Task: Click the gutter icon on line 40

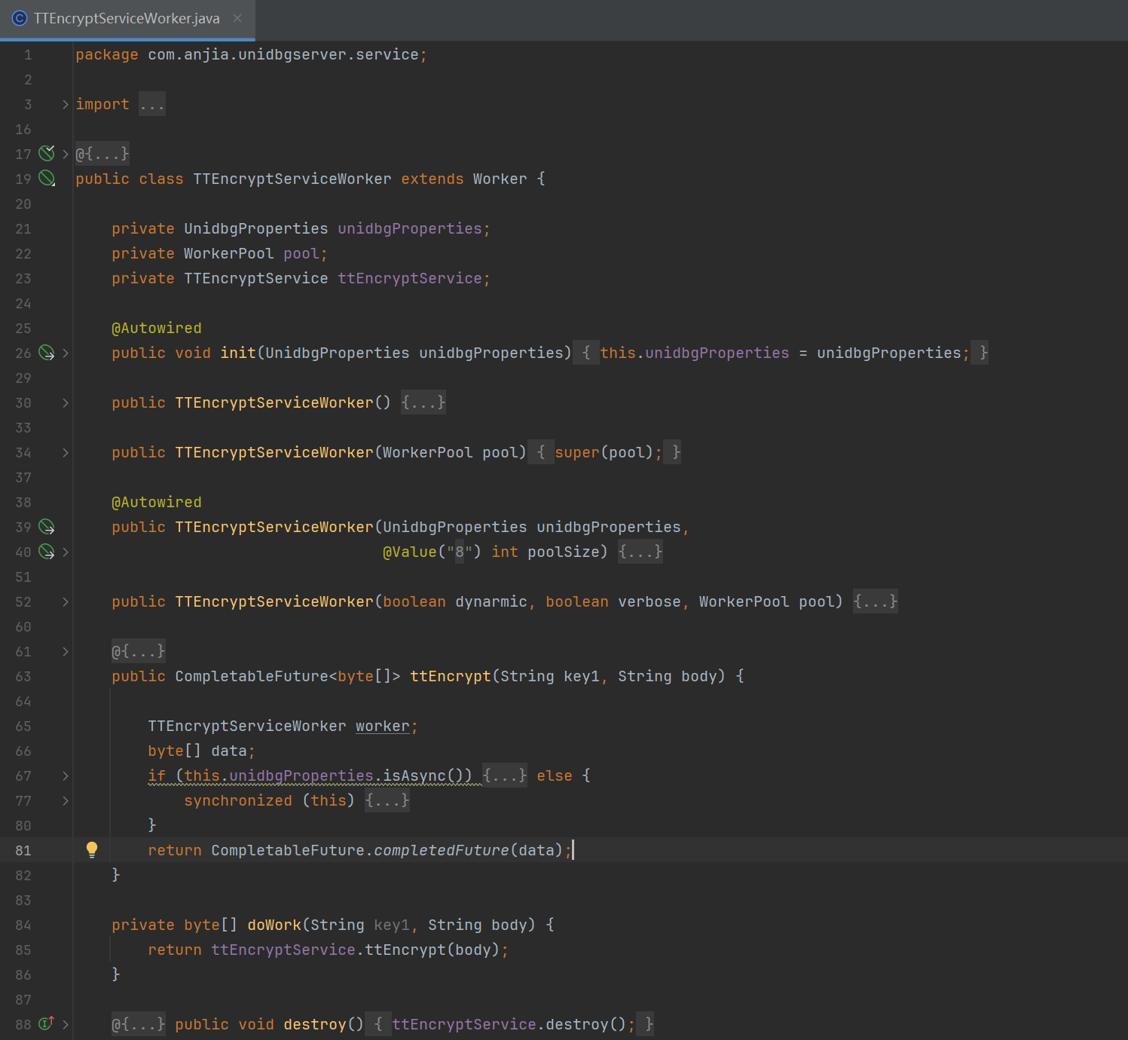Action: click(47, 552)
